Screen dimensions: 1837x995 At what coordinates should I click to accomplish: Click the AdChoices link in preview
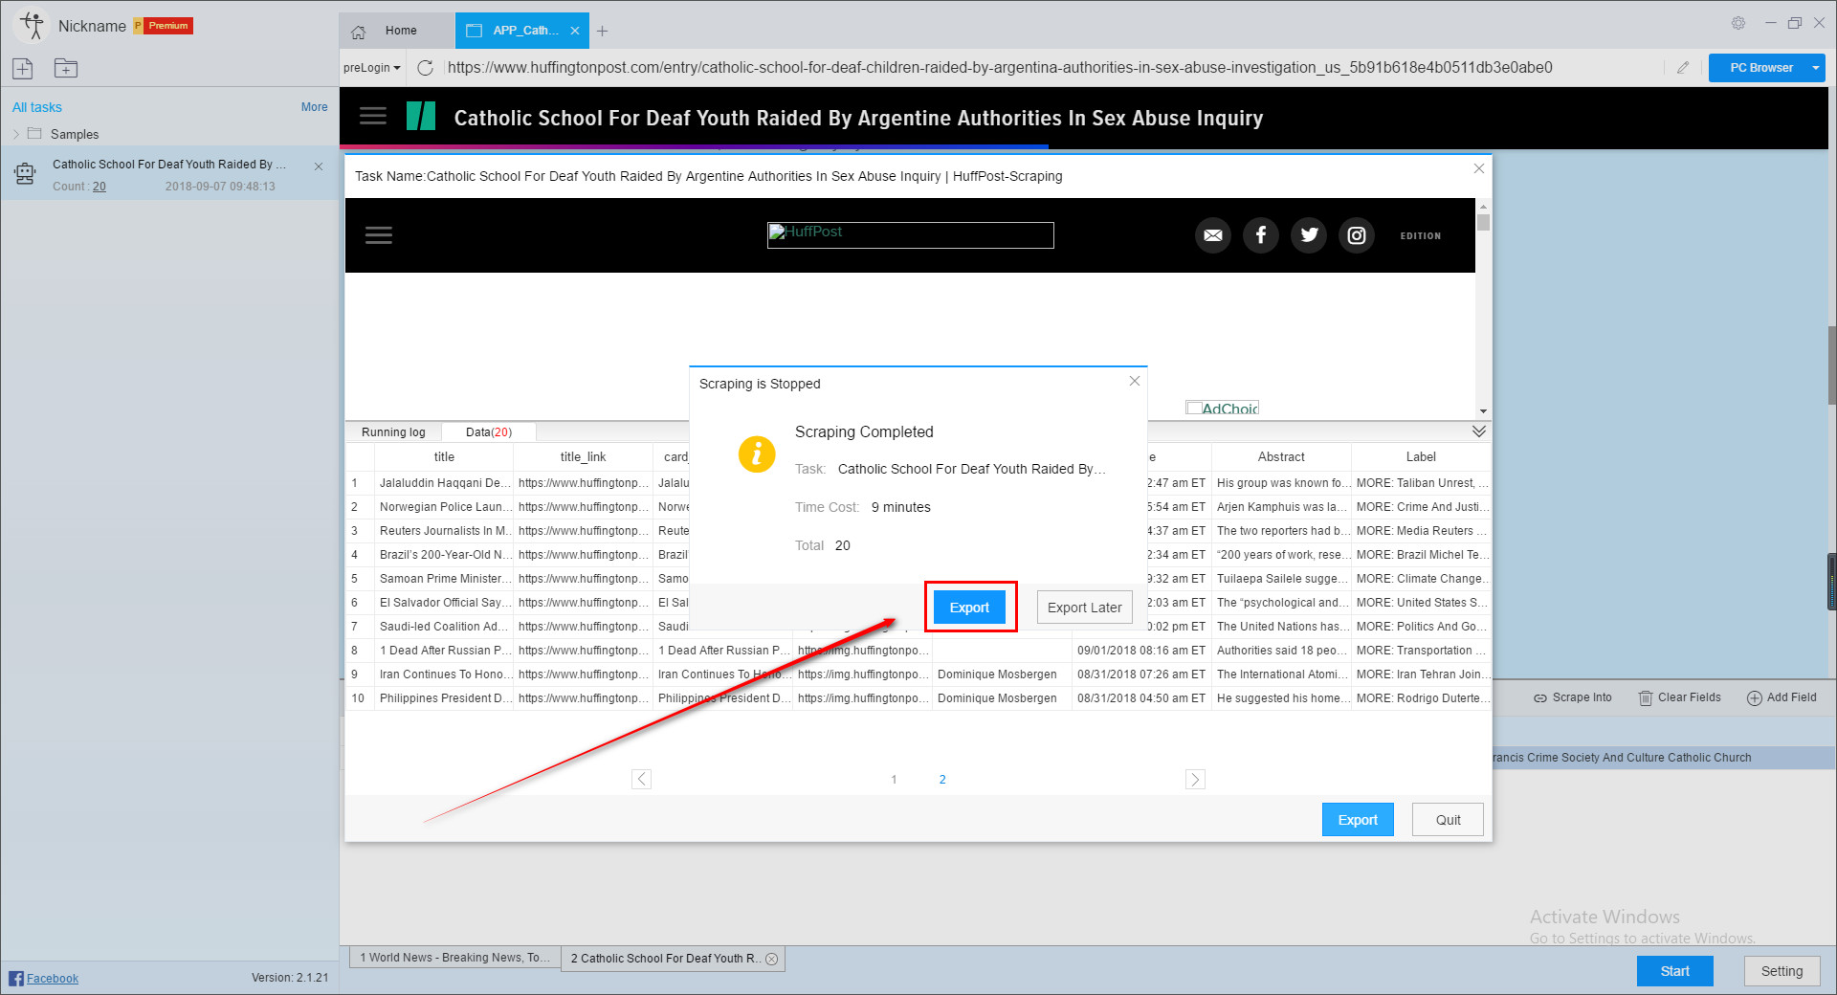[x=1223, y=408]
